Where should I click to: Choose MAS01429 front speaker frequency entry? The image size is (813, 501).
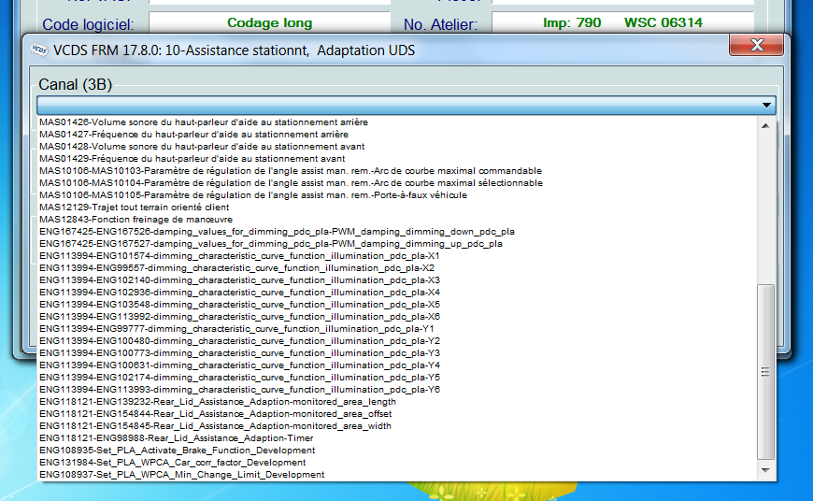coord(192,159)
